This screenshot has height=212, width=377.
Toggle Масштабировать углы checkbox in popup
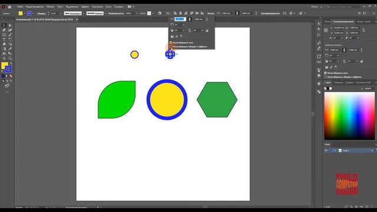[x=171, y=43]
